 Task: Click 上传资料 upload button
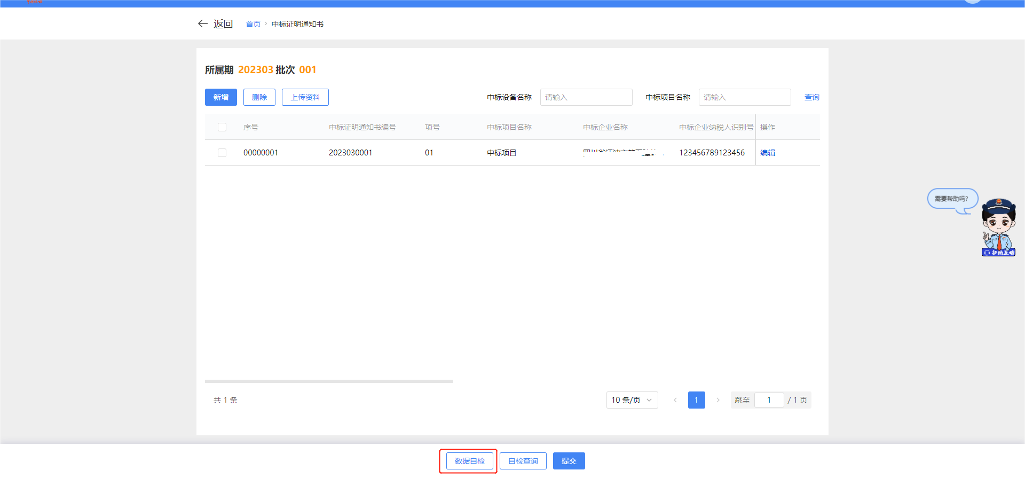(305, 97)
